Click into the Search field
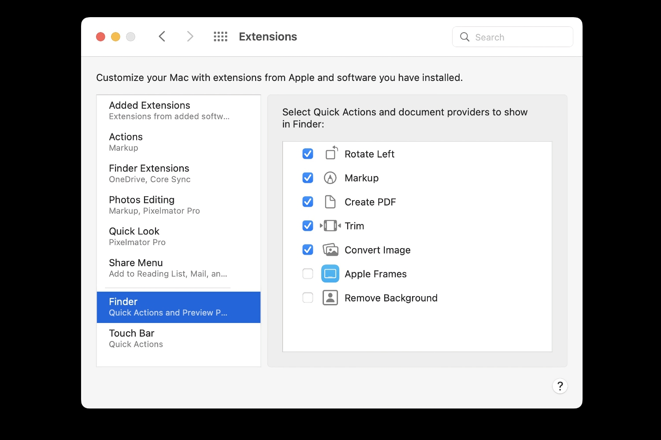This screenshot has width=661, height=440. (x=512, y=37)
